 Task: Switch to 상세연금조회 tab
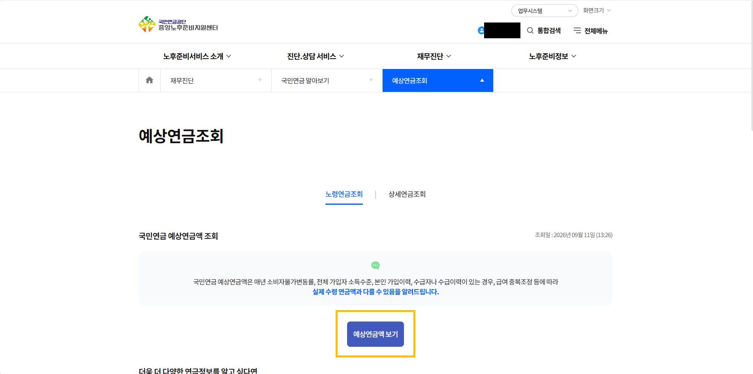point(407,194)
